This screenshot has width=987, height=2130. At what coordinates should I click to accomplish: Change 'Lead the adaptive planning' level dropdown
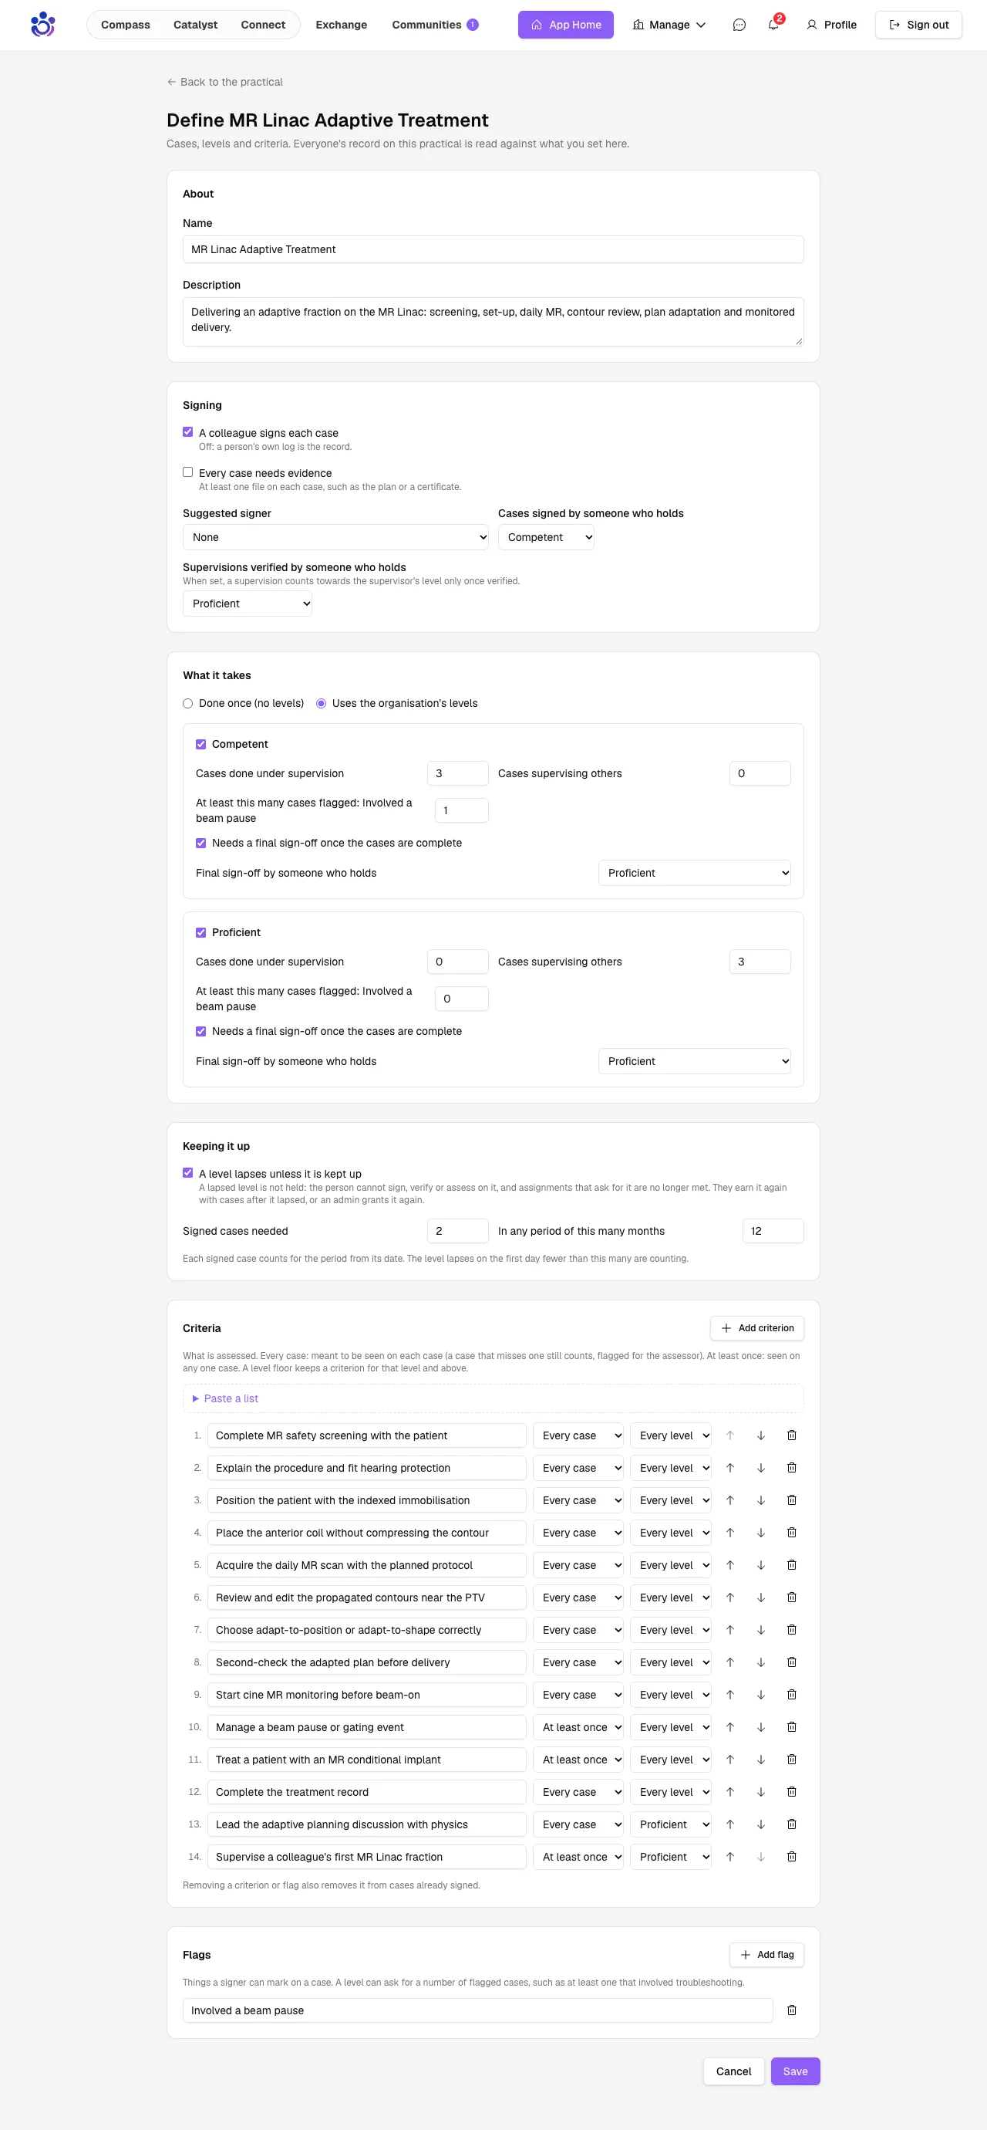pos(671,1824)
